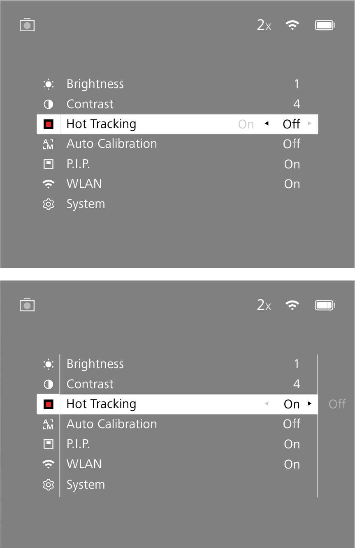The width and height of the screenshot is (355, 548).
Task: Click the P.I.P. 'On' value in the lower screen
Action: coord(292,444)
